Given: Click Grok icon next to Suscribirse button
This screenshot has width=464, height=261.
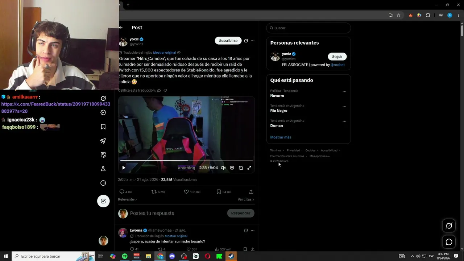Looking at the screenshot, I should pos(246,41).
